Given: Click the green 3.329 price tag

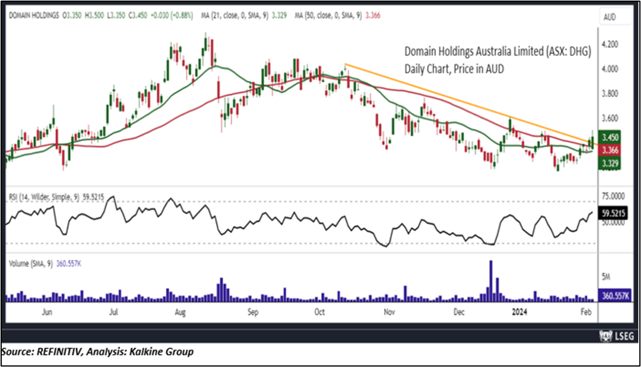Looking at the screenshot, I should click(609, 164).
